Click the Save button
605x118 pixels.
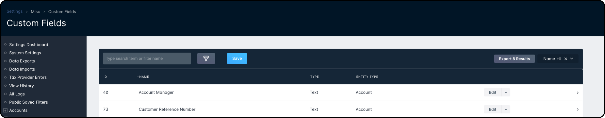(237, 59)
